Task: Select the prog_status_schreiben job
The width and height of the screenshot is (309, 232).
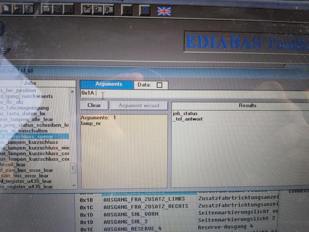Action: click(x=34, y=125)
